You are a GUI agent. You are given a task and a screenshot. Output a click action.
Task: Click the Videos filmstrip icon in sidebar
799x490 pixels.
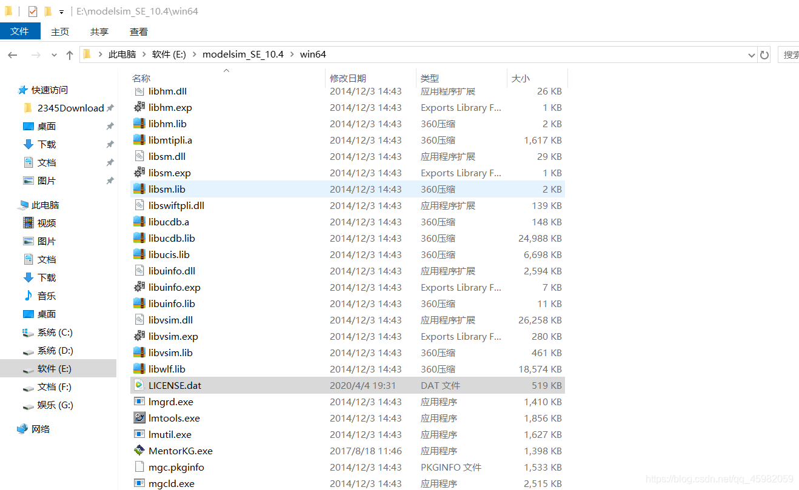click(x=28, y=223)
